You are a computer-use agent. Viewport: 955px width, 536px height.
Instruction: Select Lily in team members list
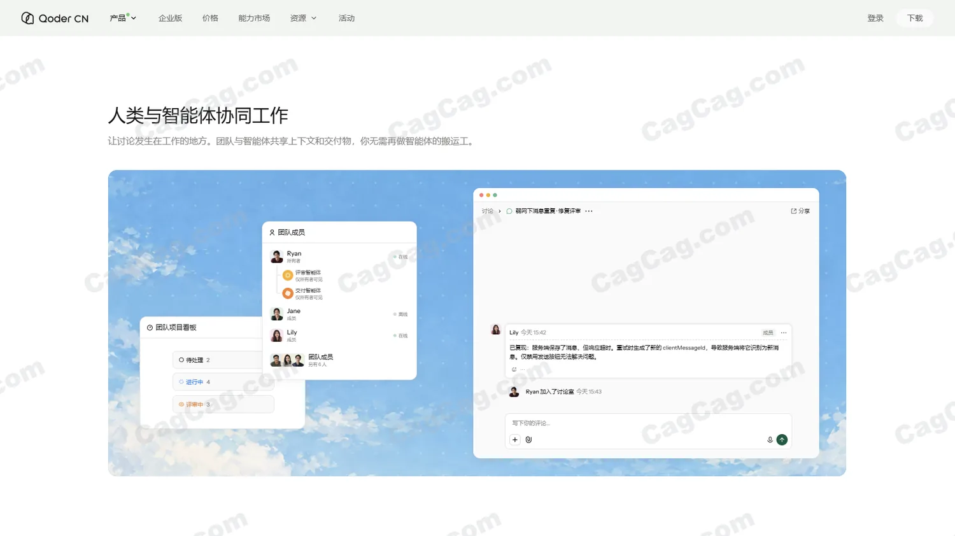339,335
